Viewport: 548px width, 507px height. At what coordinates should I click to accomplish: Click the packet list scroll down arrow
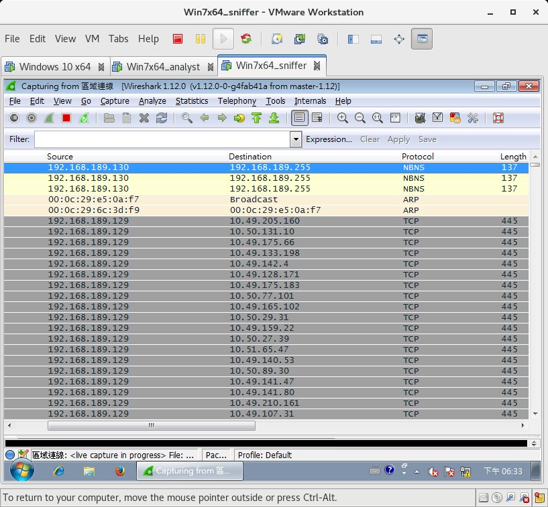pos(535,414)
